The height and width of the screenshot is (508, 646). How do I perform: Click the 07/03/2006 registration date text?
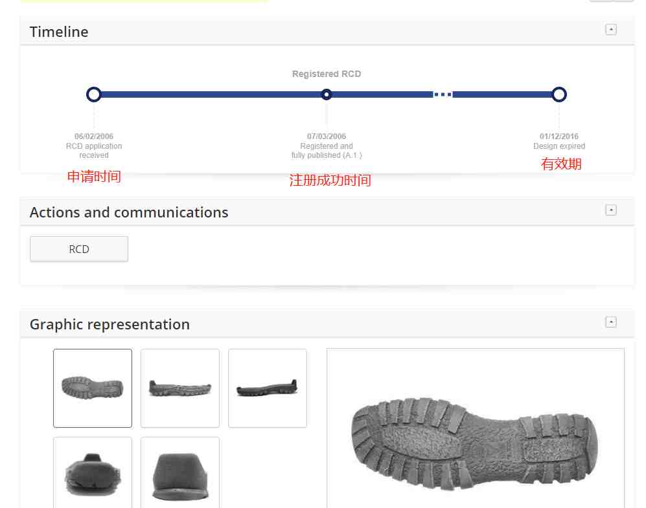click(x=327, y=136)
